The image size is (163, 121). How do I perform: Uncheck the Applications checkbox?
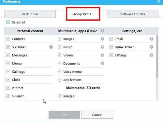pos(59,80)
